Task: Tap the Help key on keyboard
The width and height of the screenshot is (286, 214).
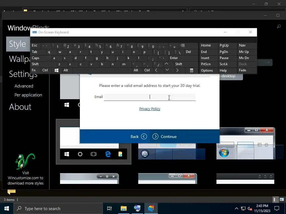Action: 227,70
